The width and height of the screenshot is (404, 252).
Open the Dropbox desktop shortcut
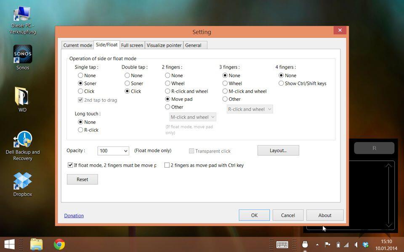pos(23,185)
